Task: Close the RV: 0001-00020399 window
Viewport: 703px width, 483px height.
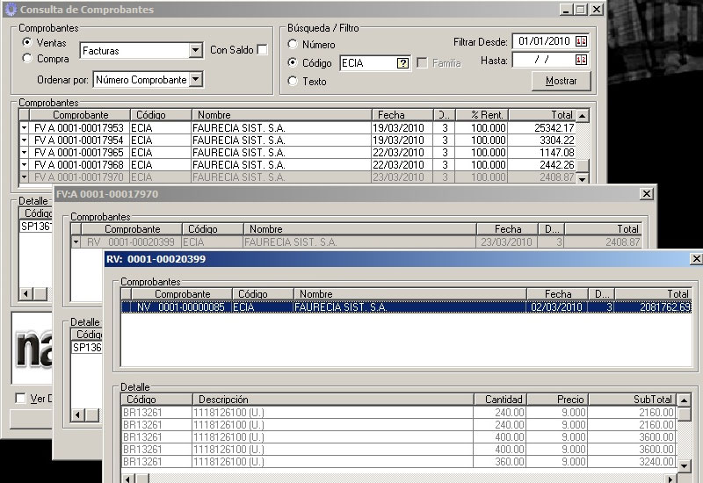Action: tap(696, 259)
